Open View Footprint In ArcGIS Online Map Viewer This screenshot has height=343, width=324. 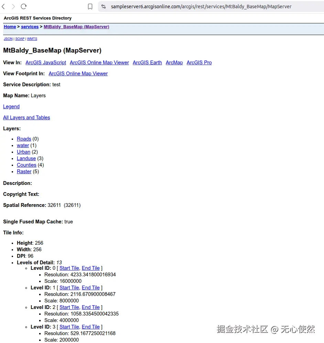(78, 74)
